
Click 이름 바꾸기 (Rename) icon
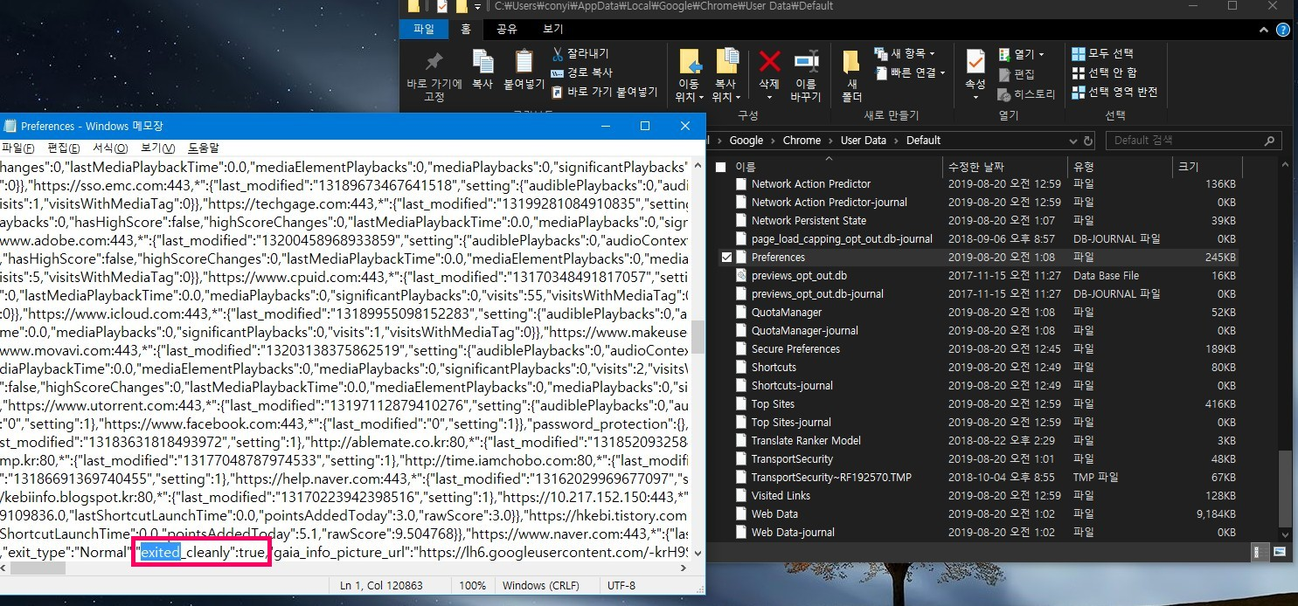[805, 77]
